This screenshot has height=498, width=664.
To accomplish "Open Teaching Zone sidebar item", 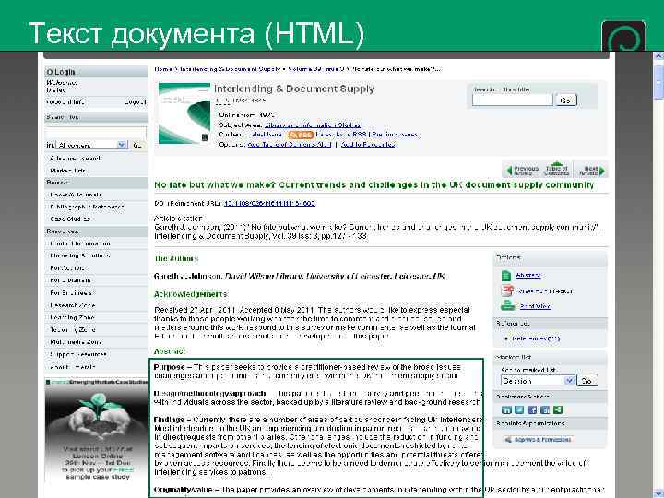I will (x=73, y=329).
